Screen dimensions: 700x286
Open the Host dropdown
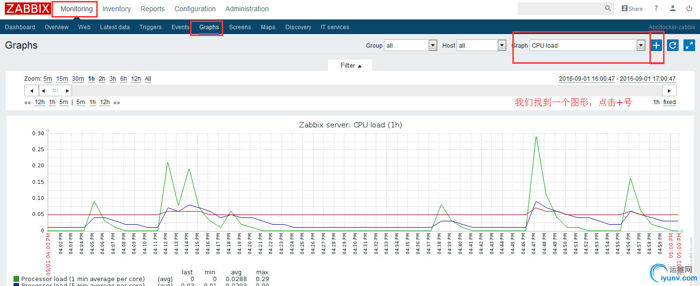point(482,45)
